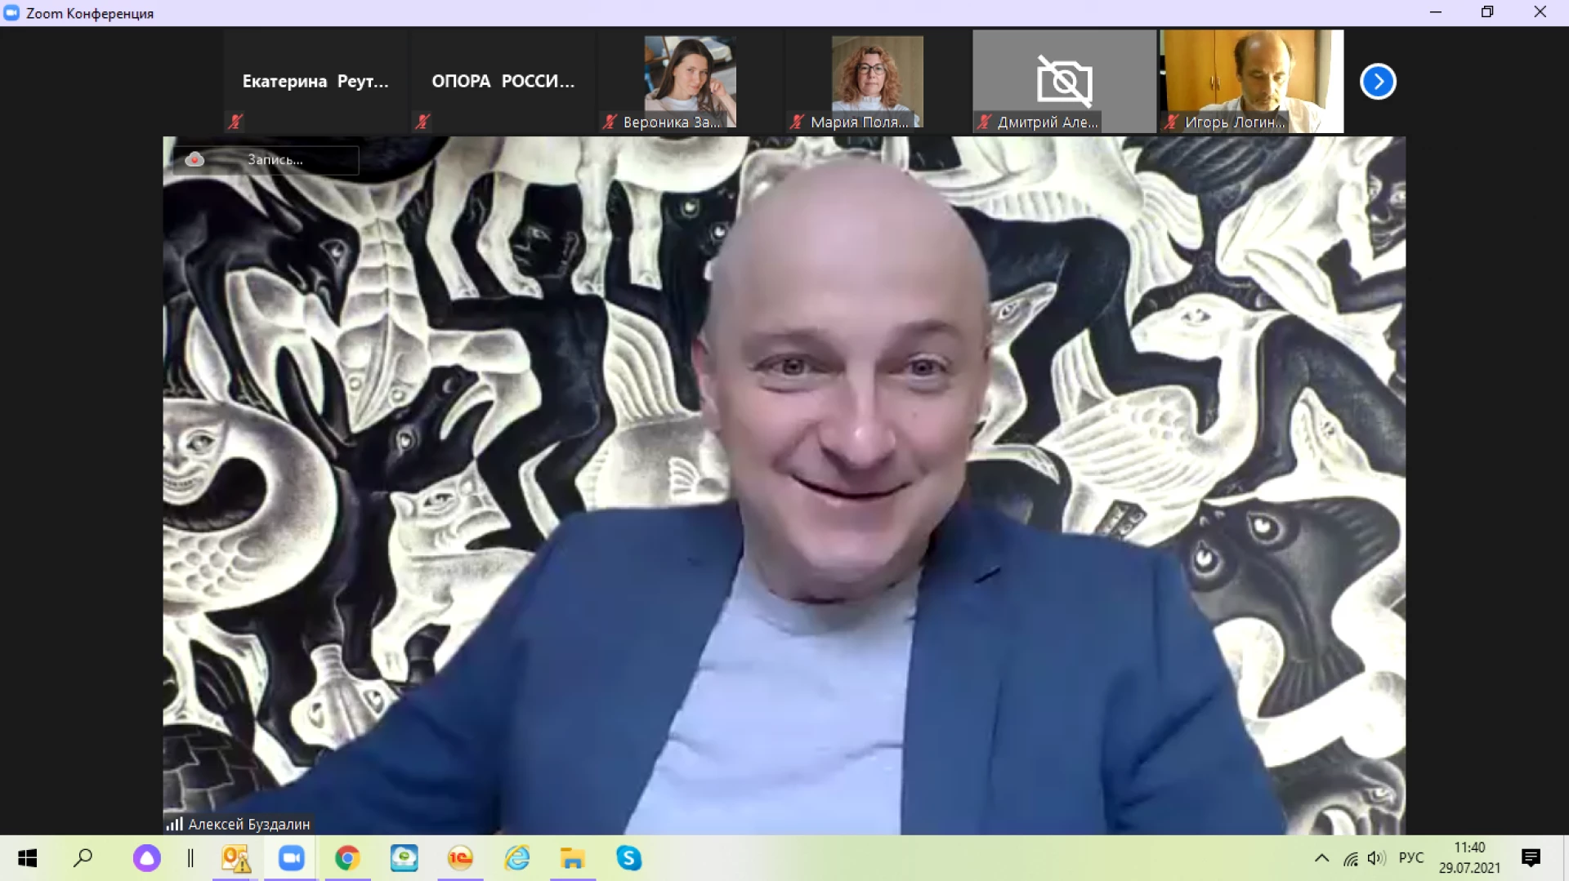Click signal strength icon near Алексей Буздалин
This screenshot has width=1569, height=881.
pyautogui.click(x=174, y=824)
